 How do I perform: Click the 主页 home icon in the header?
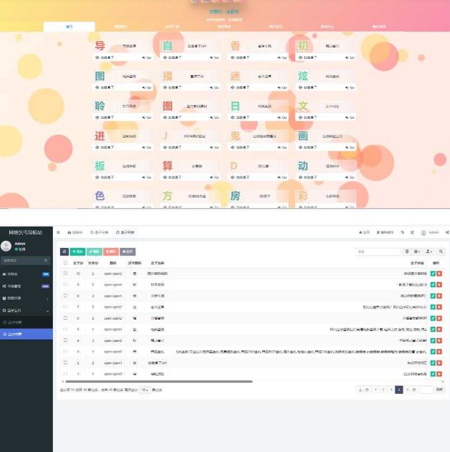pyautogui.click(x=365, y=232)
